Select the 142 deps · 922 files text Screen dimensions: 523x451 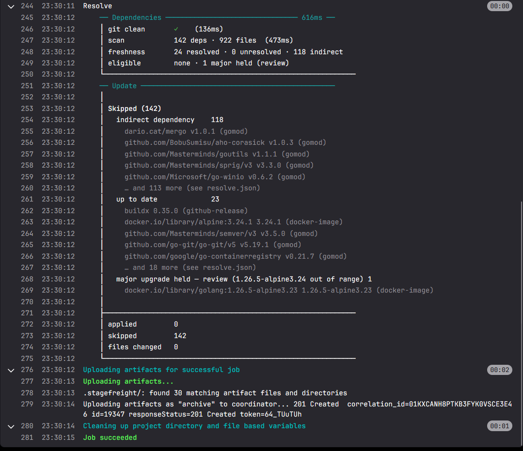point(215,40)
